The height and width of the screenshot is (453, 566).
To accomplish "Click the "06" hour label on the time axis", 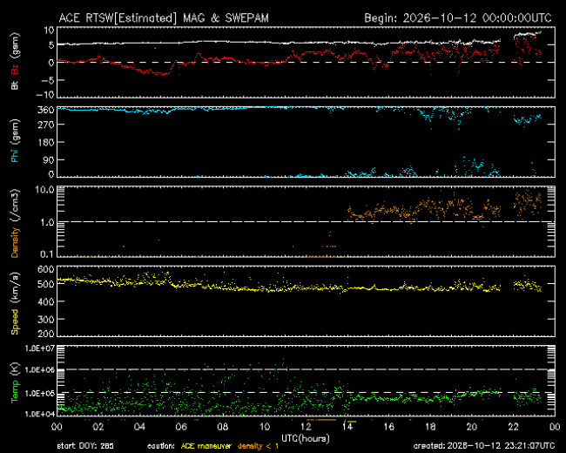I will click(181, 427).
